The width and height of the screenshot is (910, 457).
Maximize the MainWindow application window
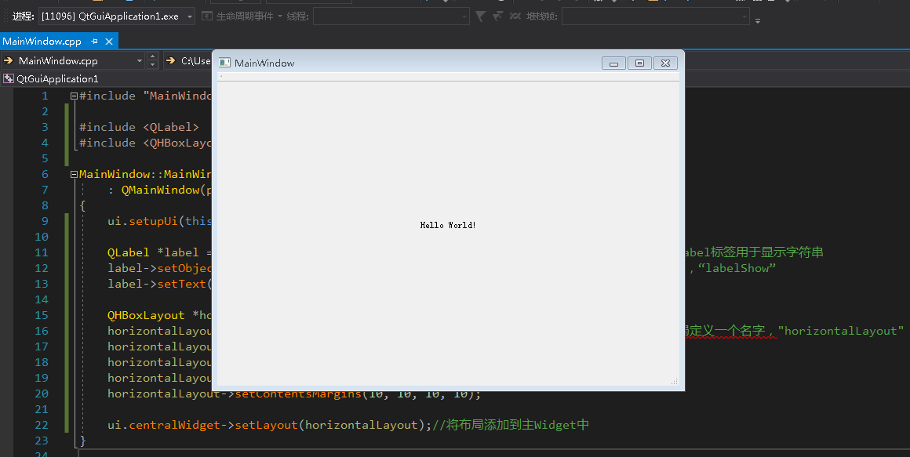tap(639, 63)
